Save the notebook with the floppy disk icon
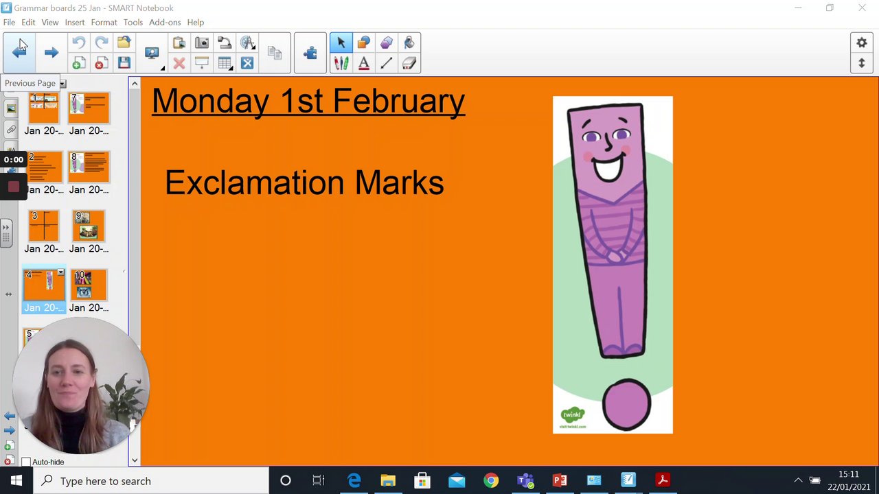This screenshot has height=494, width=879. coord(124,63)
